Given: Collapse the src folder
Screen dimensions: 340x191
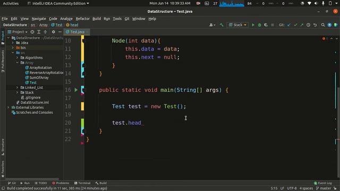Looking at the screenshot, I should (x=13, y=53).
